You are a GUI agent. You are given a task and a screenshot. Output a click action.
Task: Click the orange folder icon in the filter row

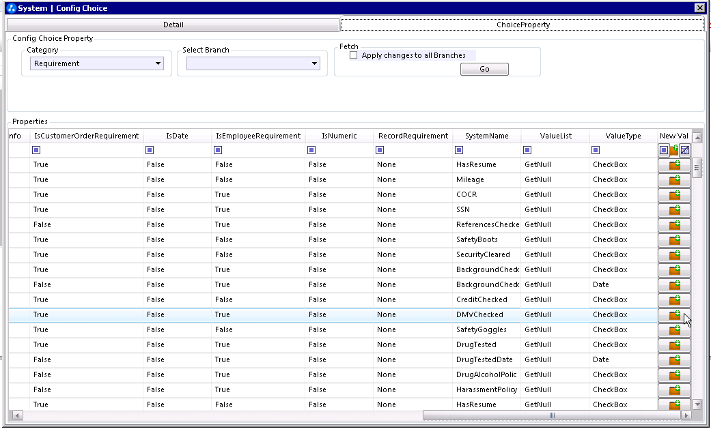[674, 150]
